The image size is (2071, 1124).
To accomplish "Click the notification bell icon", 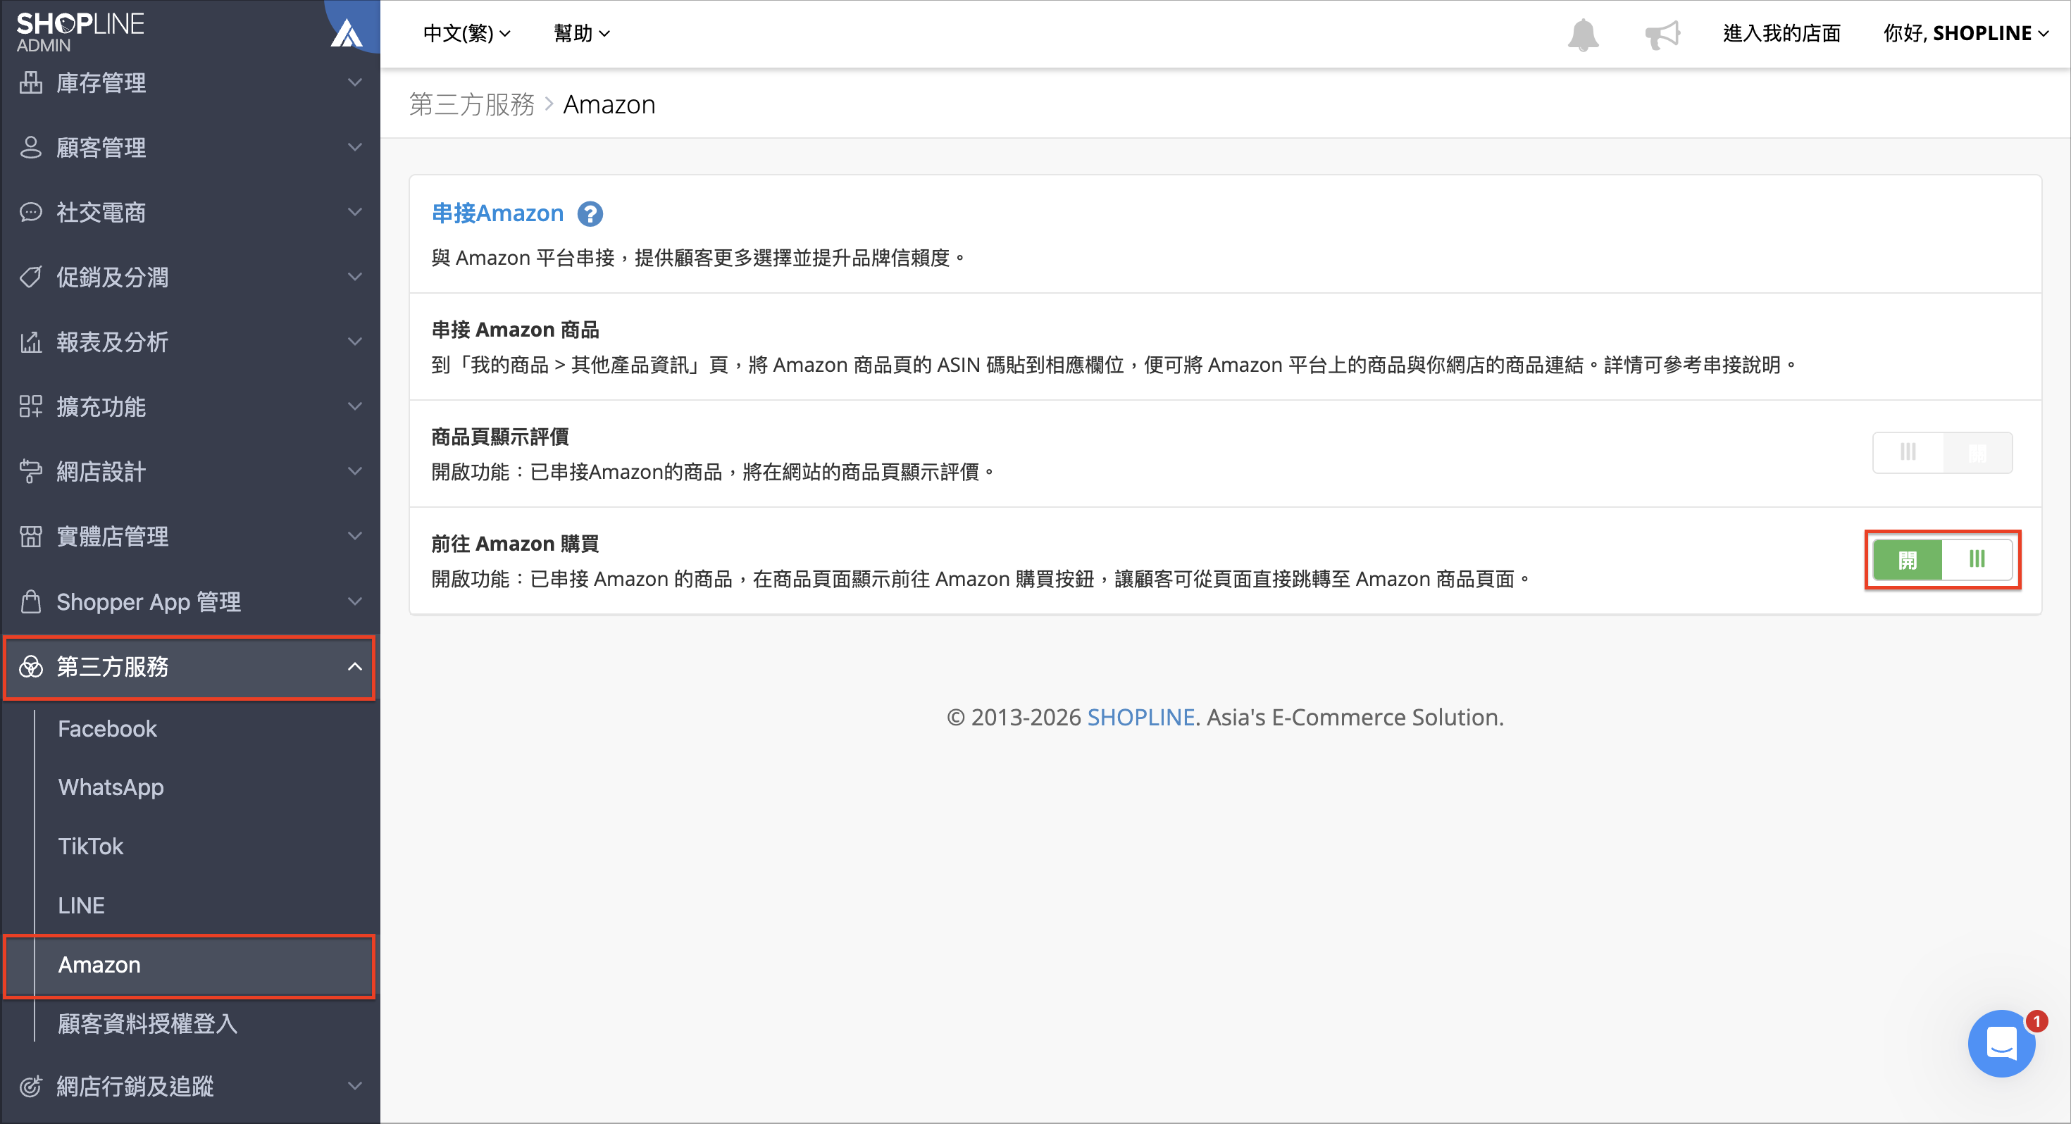I will tap(1582, 34).
